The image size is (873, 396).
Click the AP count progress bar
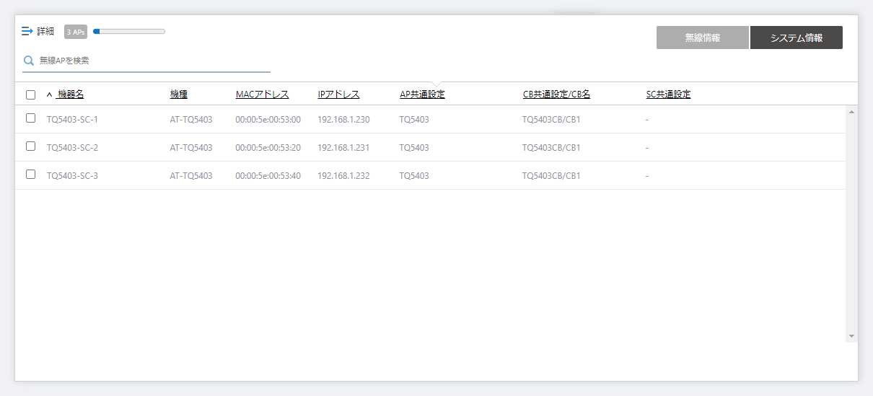129,31
